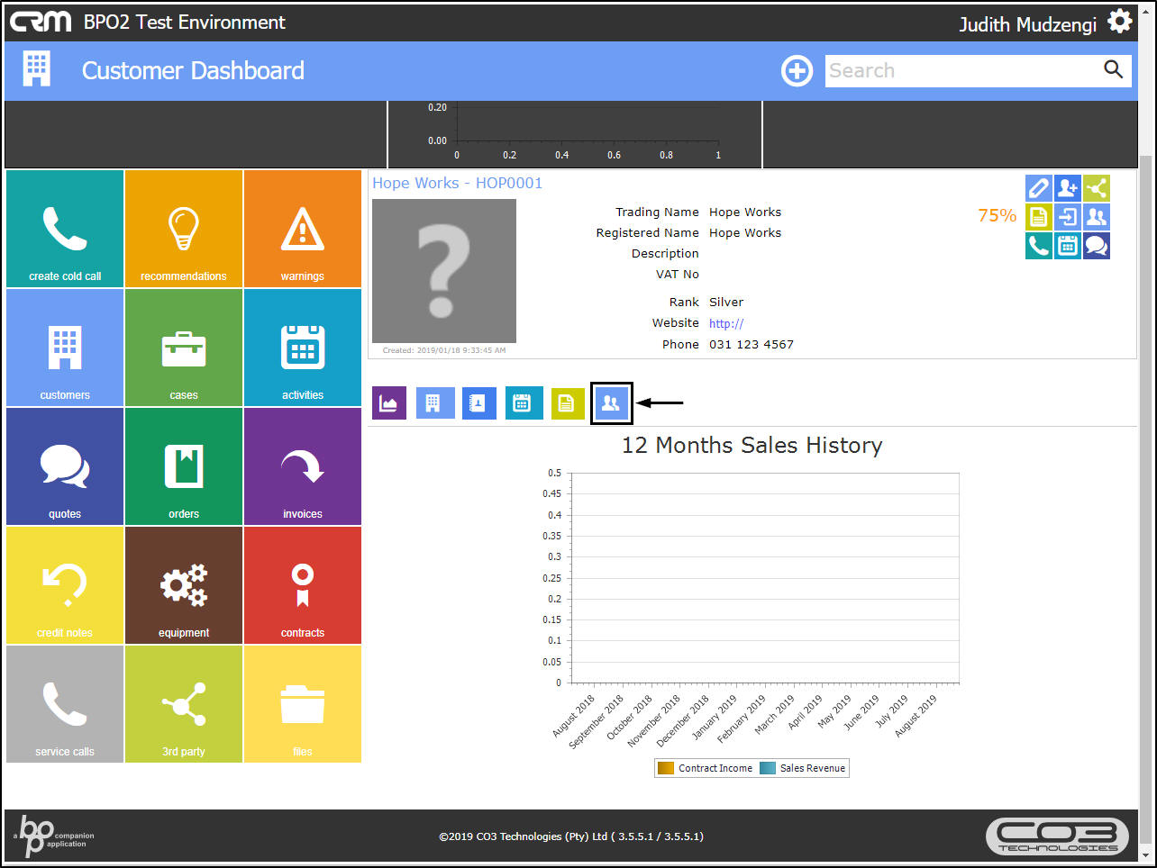Open the orders tile
This screenshot has height=868, width=1157.
click(184, 466)
